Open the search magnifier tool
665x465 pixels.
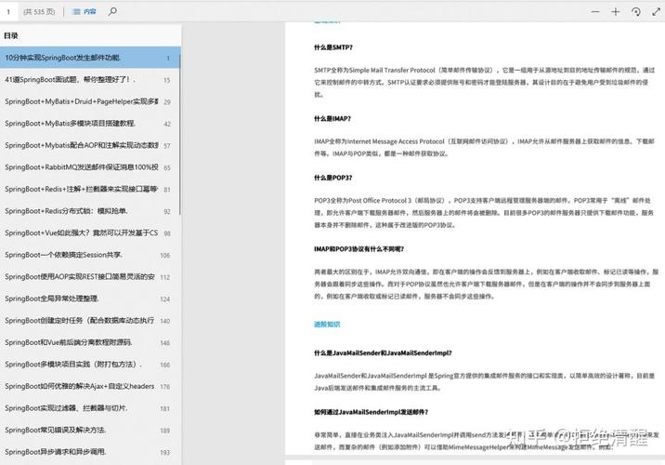[112, 11]
